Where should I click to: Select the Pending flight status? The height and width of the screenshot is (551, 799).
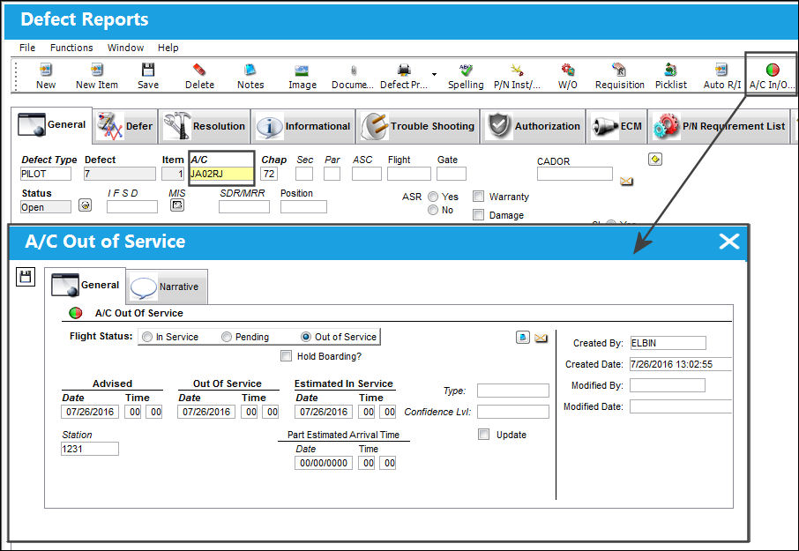click(227, 337)
